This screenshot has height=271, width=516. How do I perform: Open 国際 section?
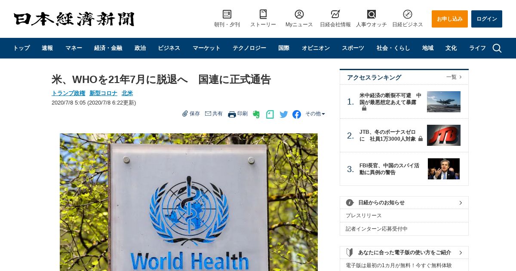[x=284, y=48]
